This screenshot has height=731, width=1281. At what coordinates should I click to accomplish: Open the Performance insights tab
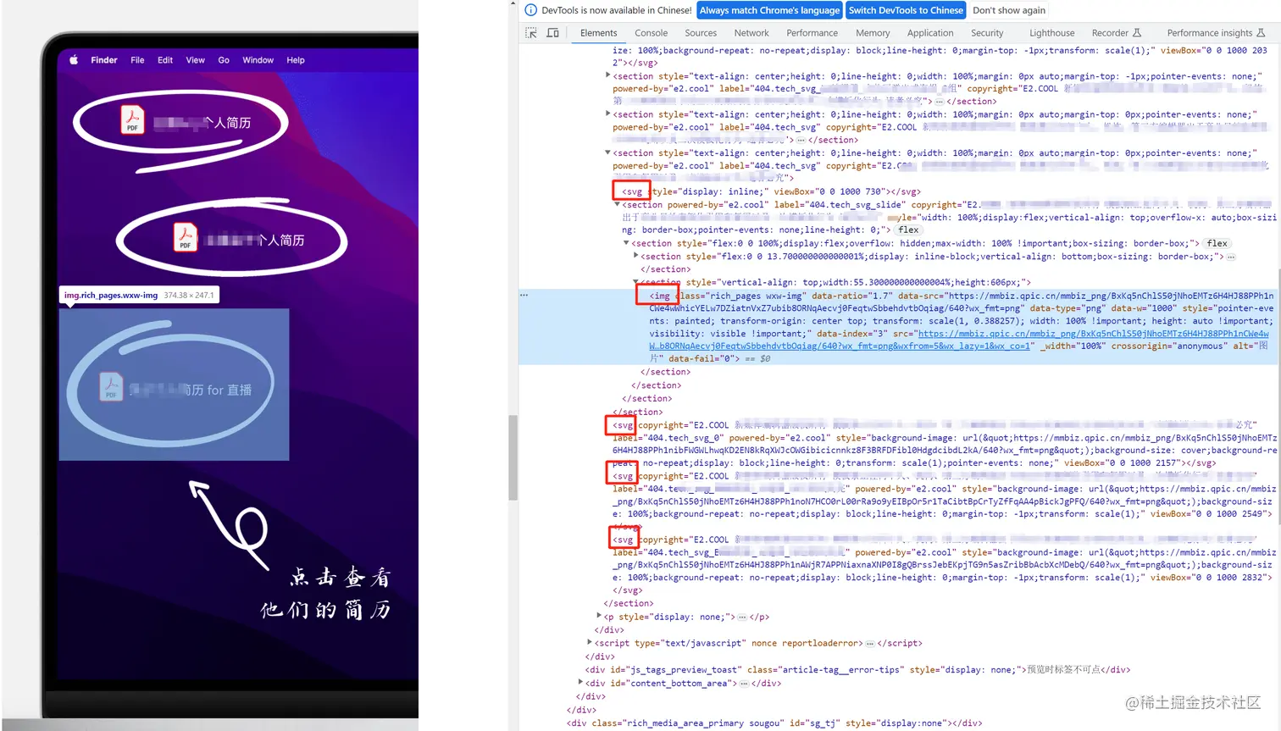point(1209,33)
